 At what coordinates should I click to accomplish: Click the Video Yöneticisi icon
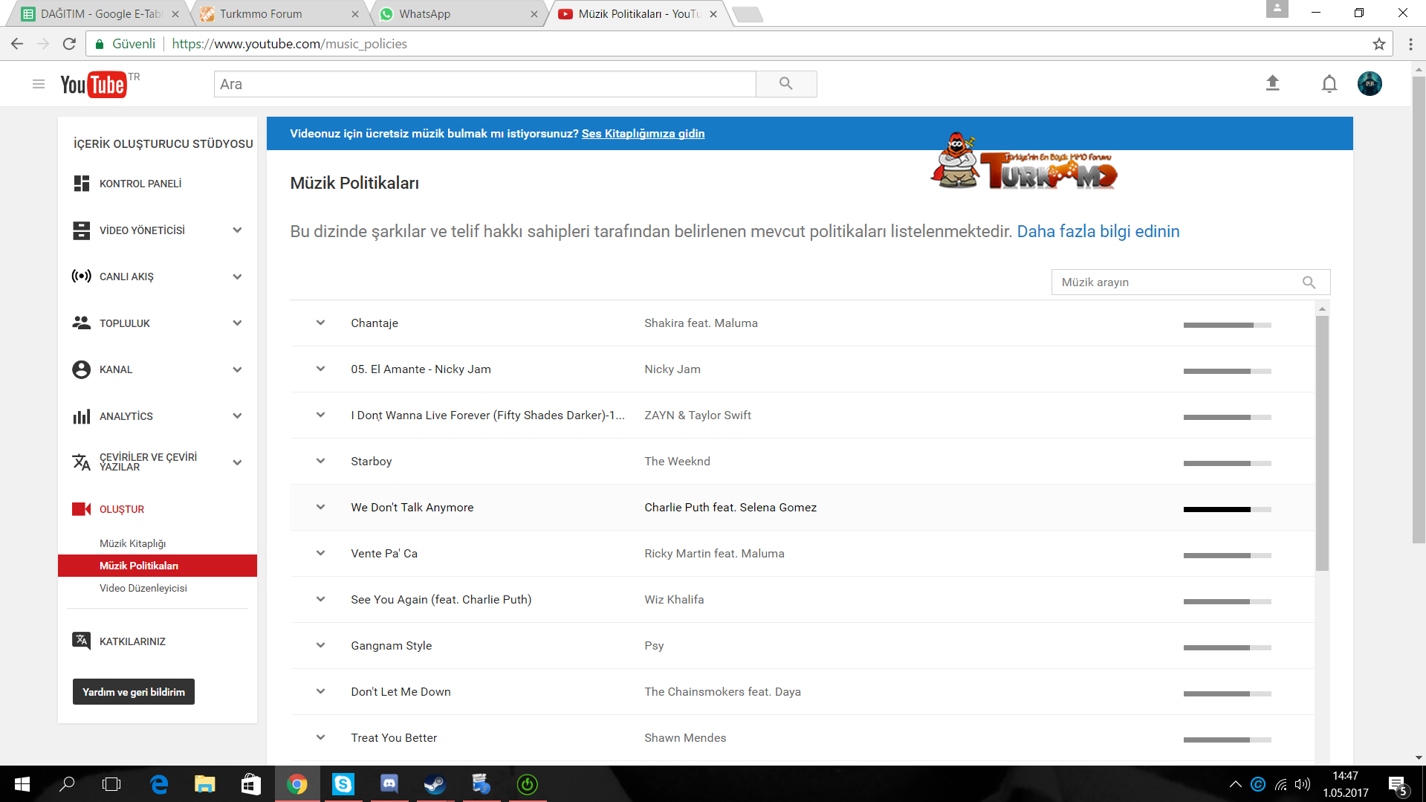[82, 230]
